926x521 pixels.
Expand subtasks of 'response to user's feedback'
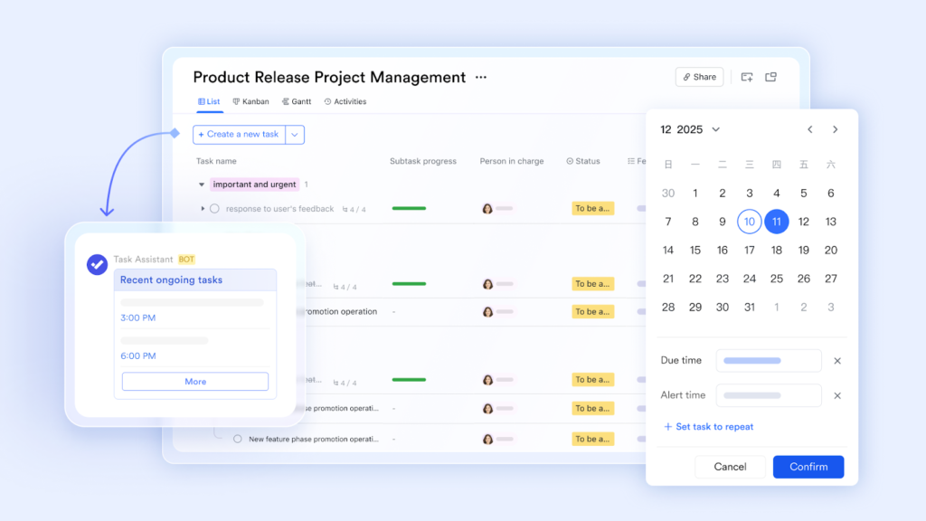pos(203,209)
